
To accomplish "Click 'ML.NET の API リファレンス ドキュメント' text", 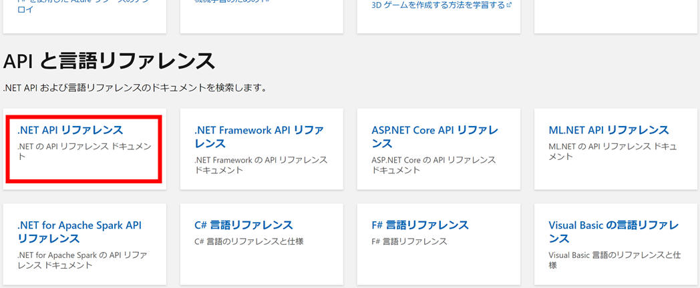I will (612, 151).
